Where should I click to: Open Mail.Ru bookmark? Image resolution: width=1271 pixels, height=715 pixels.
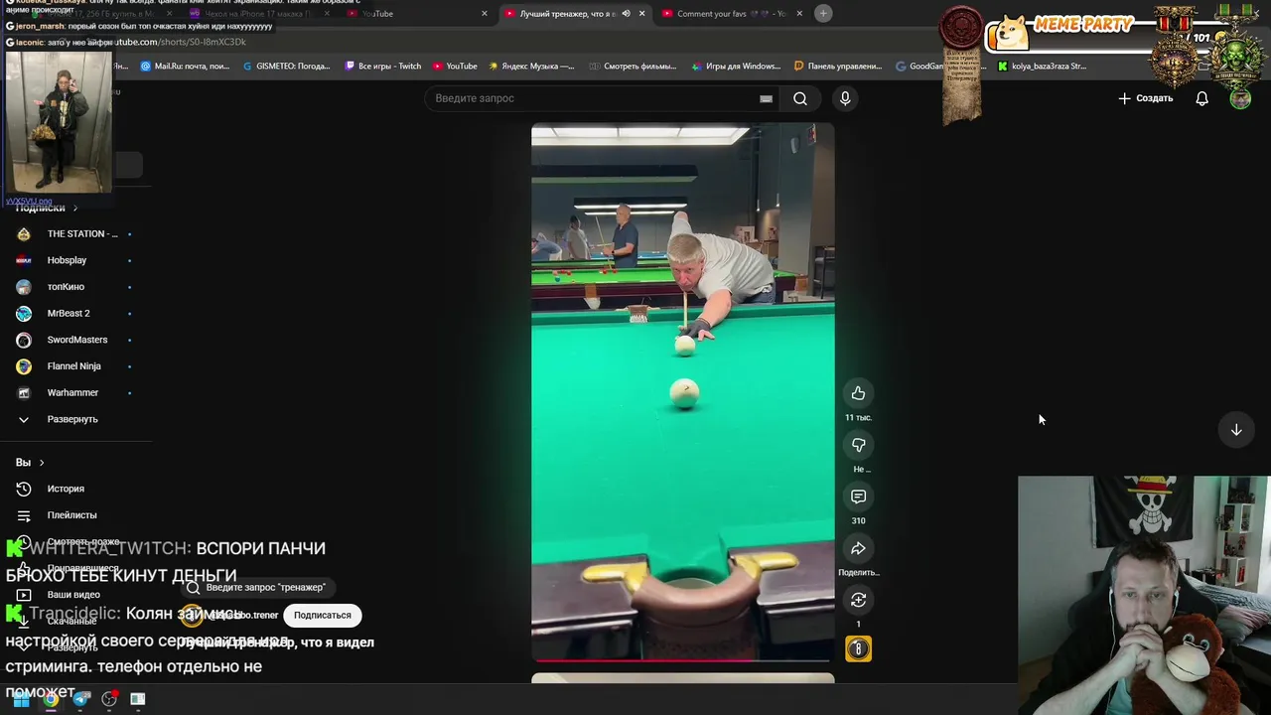[185, 67]
